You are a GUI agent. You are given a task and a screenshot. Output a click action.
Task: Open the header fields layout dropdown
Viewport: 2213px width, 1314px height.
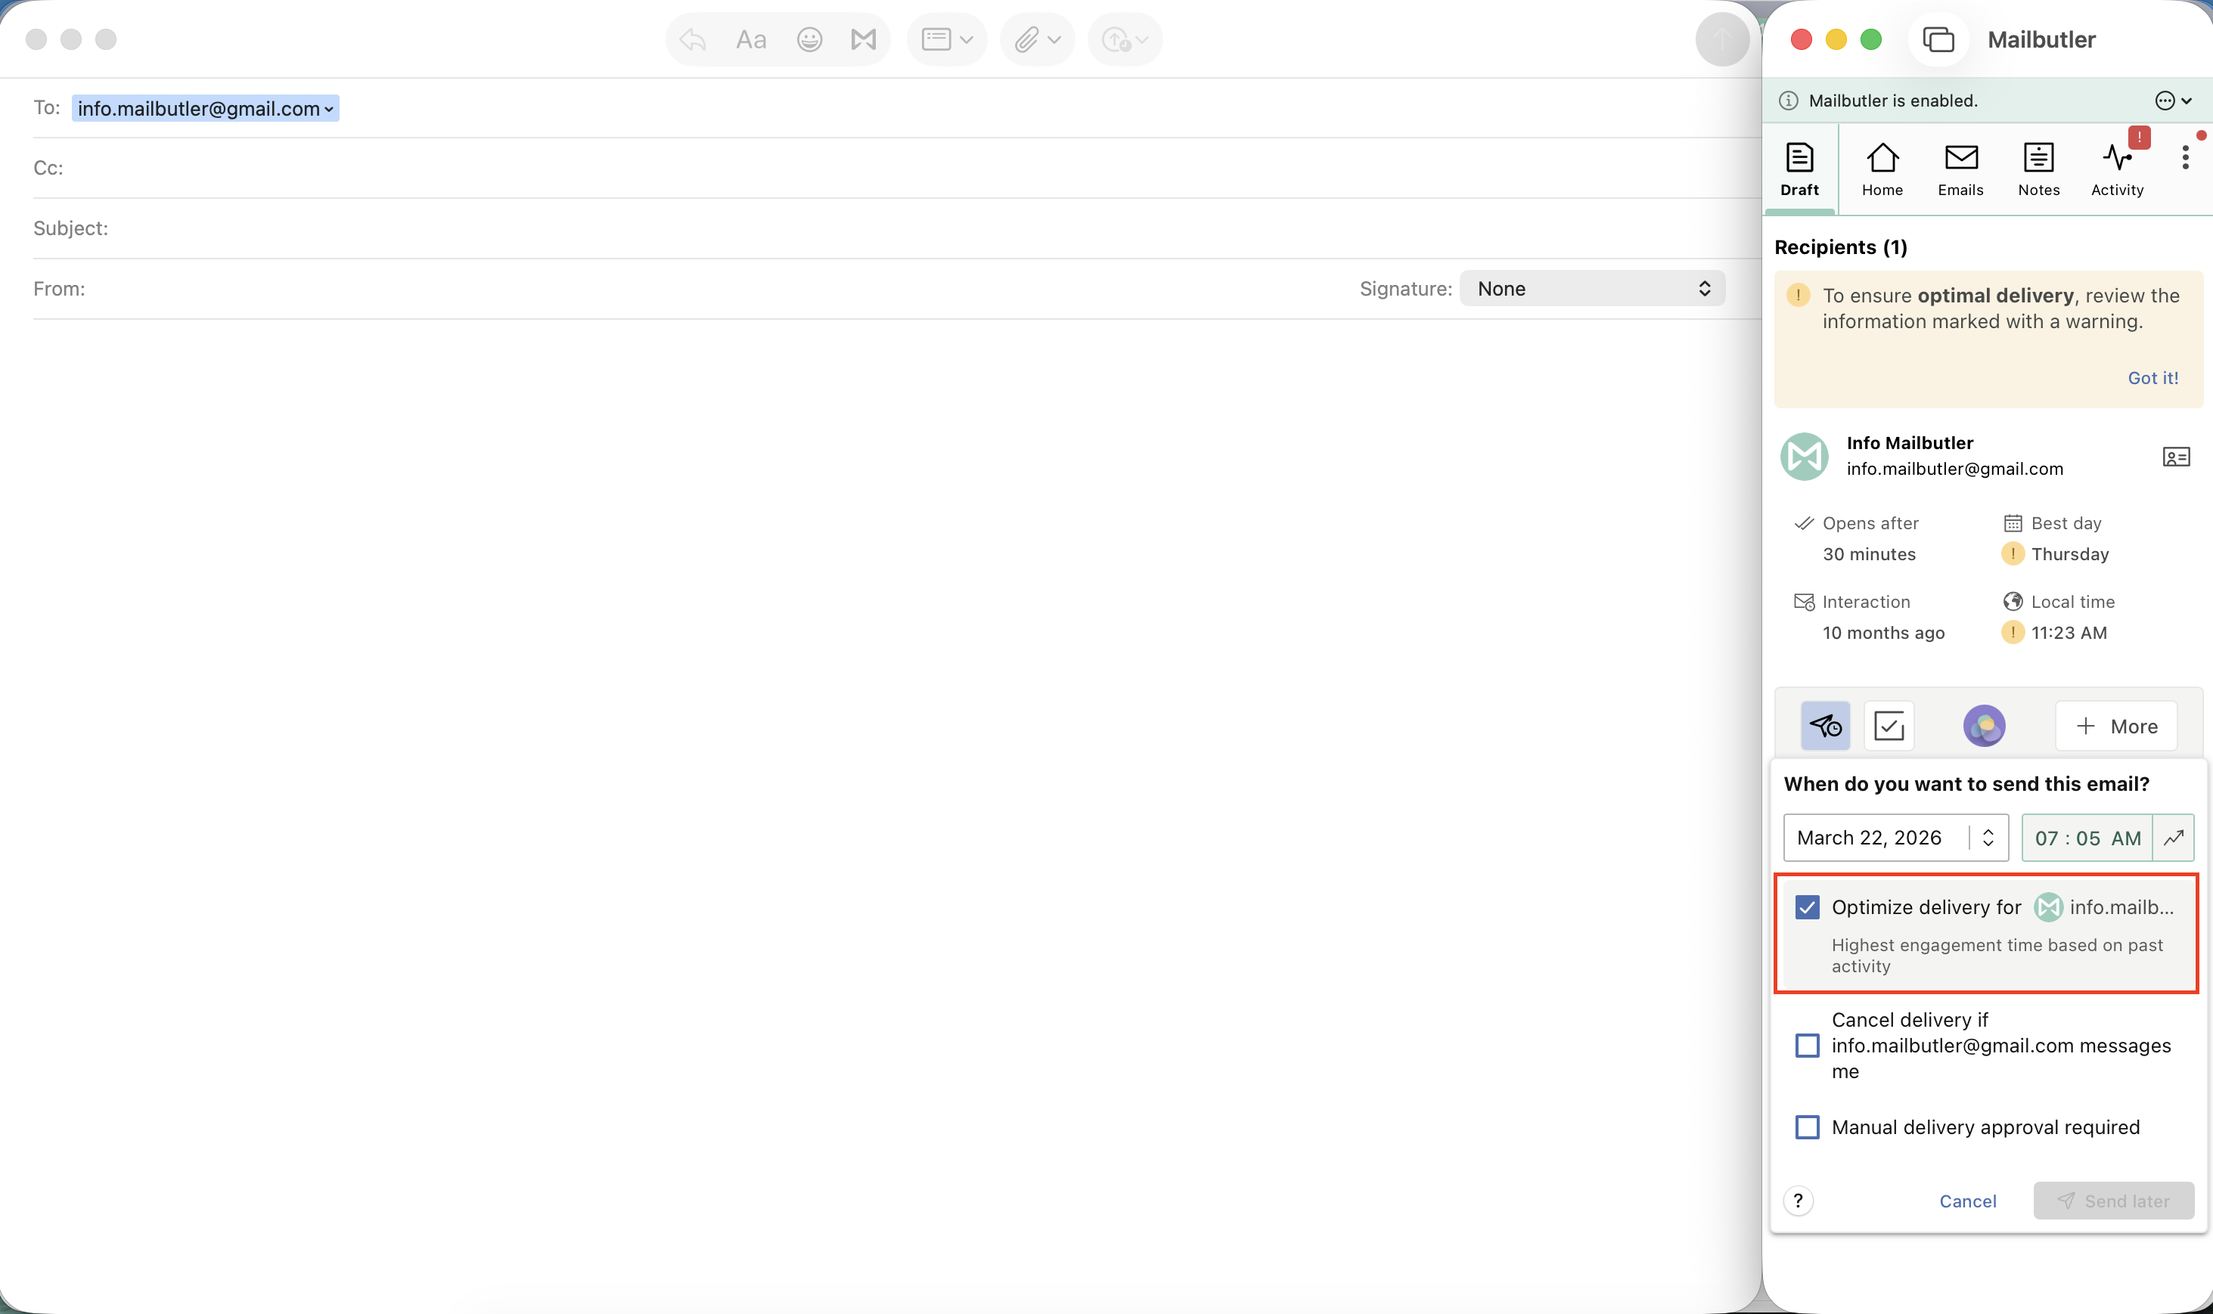[947, 39]
